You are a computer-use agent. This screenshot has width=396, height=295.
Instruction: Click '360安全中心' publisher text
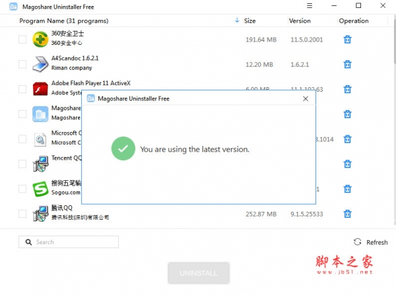67,43
